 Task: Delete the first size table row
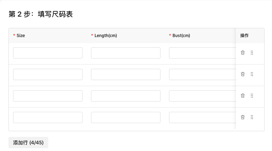tap(243, 53)
